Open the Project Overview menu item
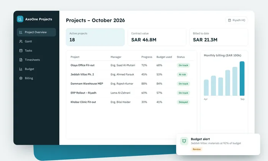The image size is (268, 161). pos(36,32)
